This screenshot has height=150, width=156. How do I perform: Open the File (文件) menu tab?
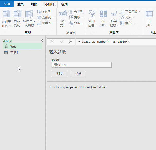pyautogui.click(x=7, y=4)
